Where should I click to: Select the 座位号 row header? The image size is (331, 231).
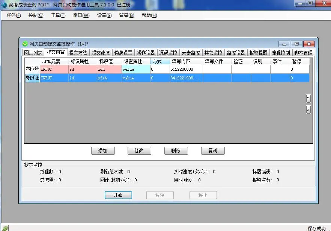click(x=32, y=69)
